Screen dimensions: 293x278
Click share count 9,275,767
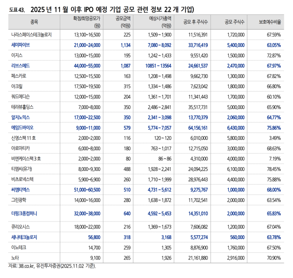[199, 190]
